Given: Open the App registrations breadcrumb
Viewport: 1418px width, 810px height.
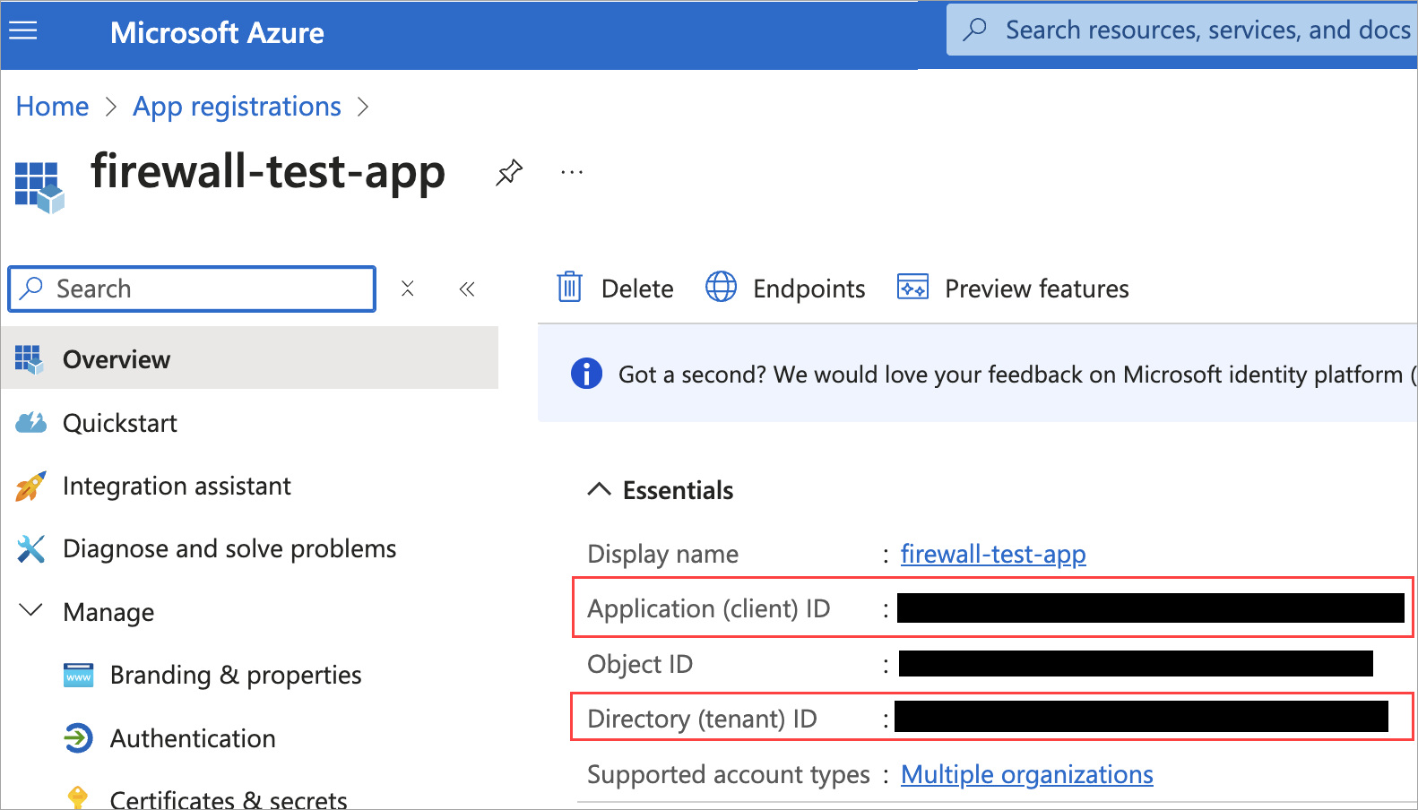Looking at the screenshot, I should point(237,107).
